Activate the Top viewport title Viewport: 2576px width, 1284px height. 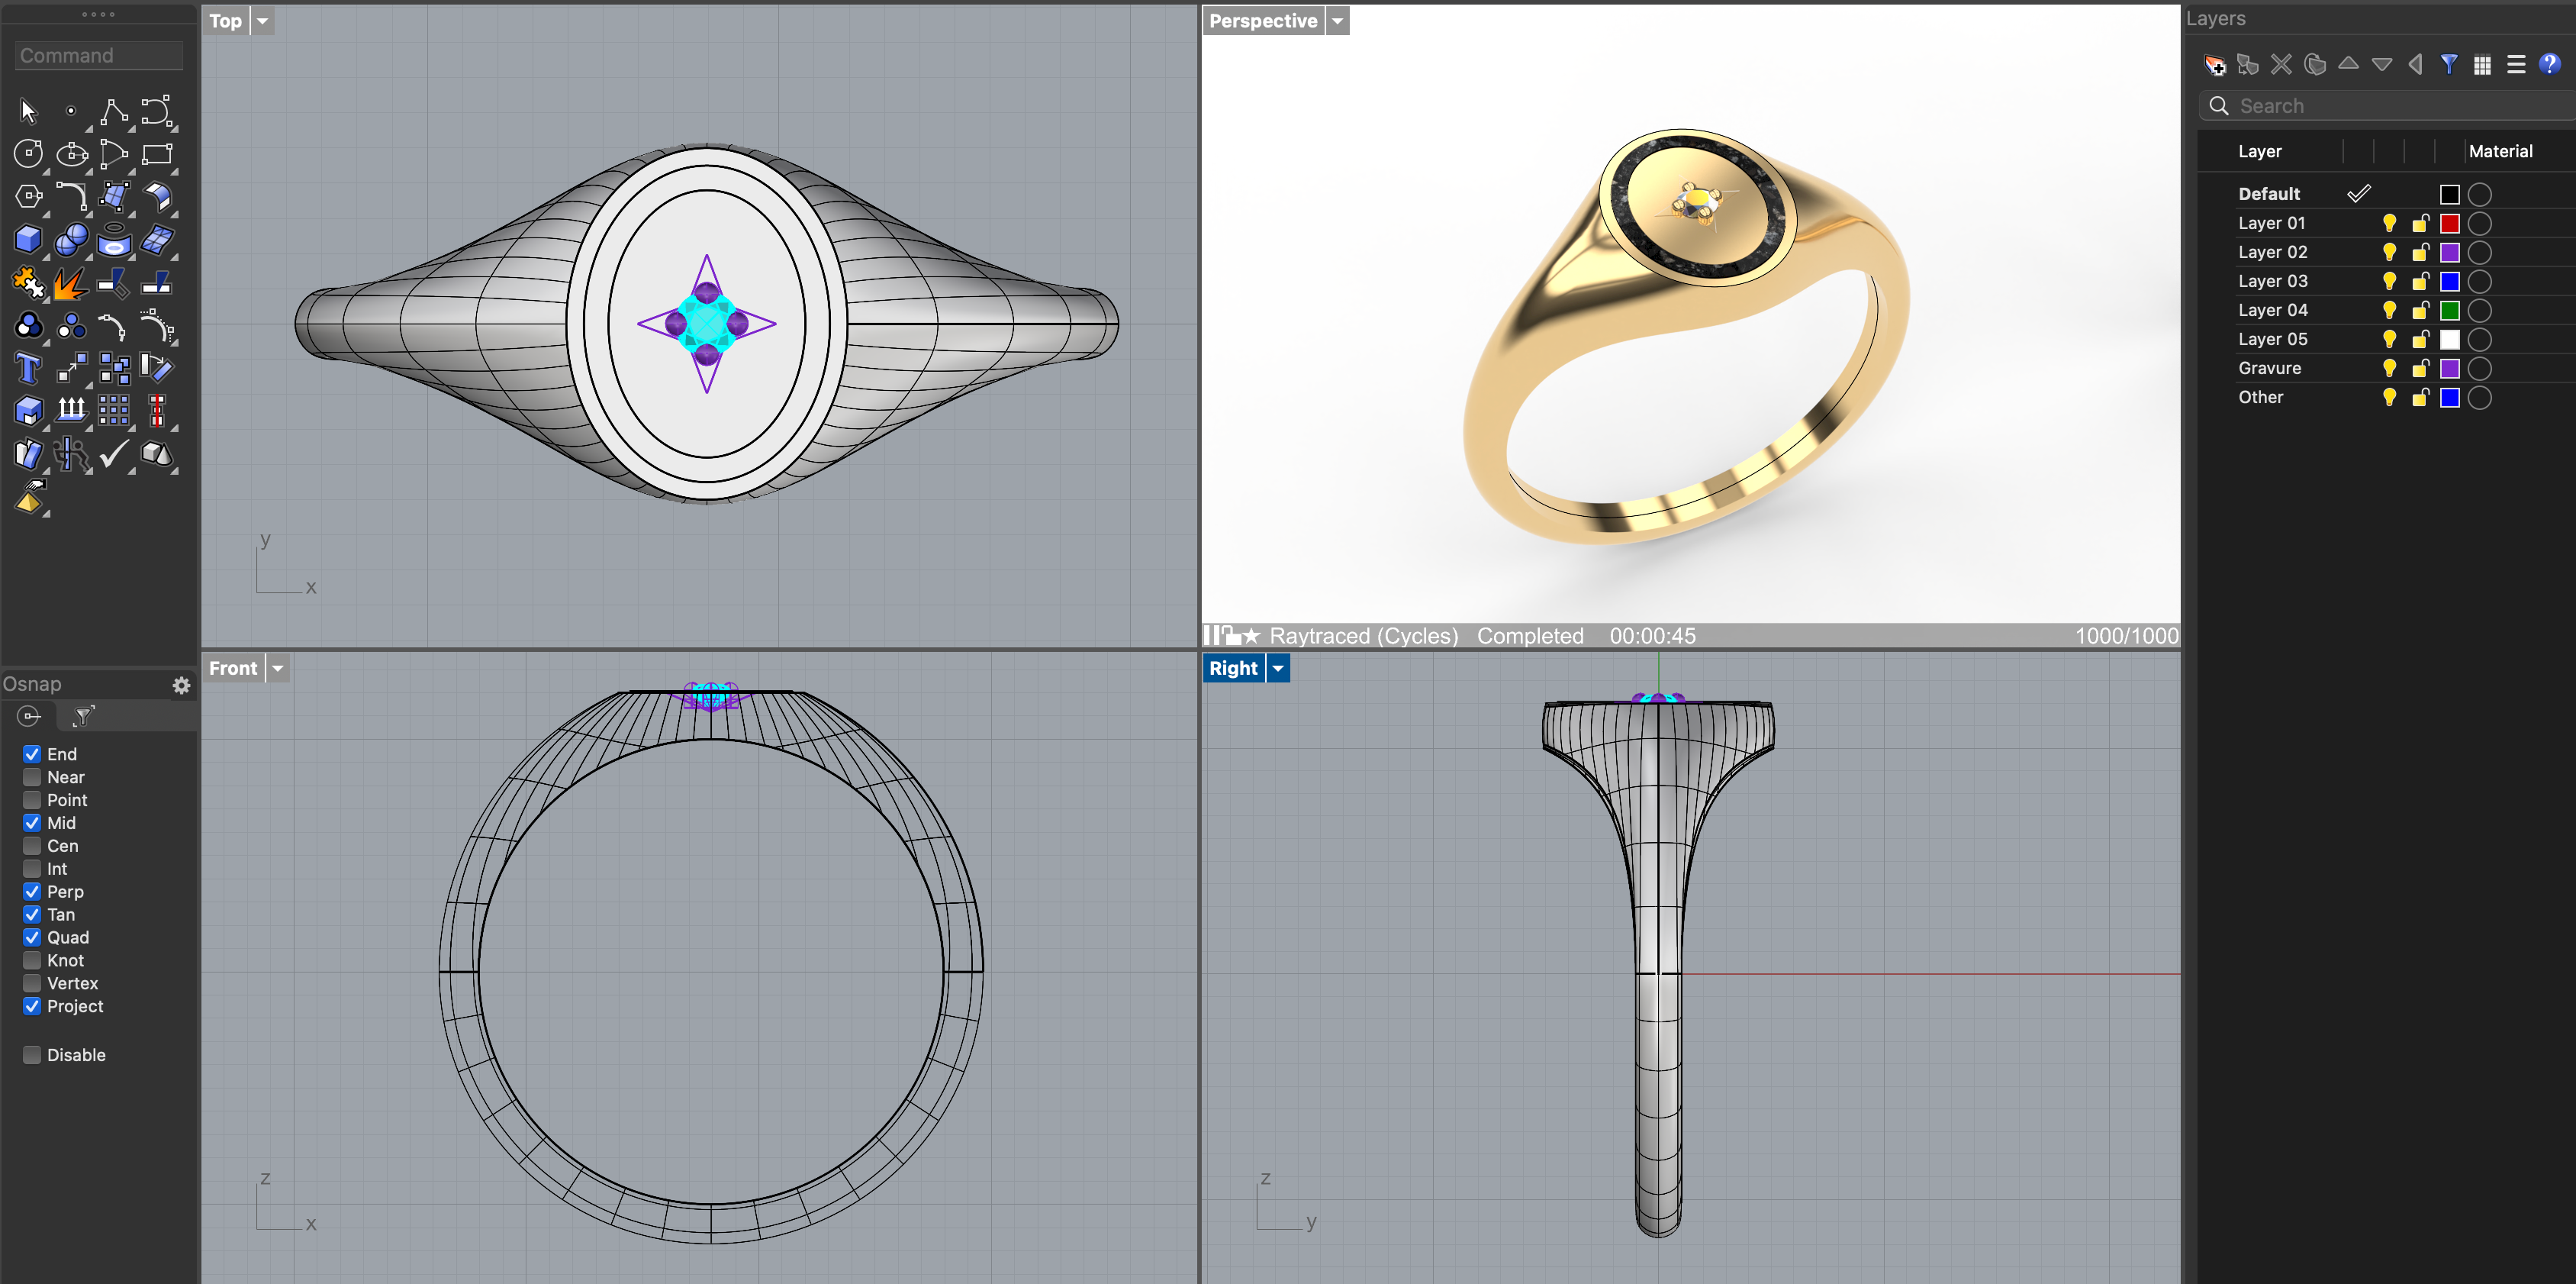click(x=225, y=21)
